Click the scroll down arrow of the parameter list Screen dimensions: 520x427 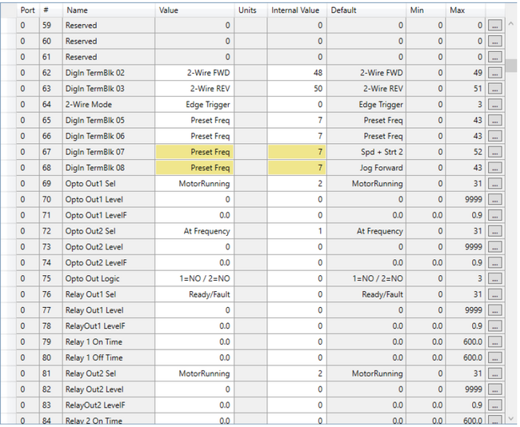tap(512, 418)
